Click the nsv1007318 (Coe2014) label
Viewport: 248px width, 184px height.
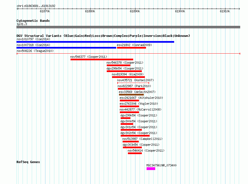pos(33,45)
